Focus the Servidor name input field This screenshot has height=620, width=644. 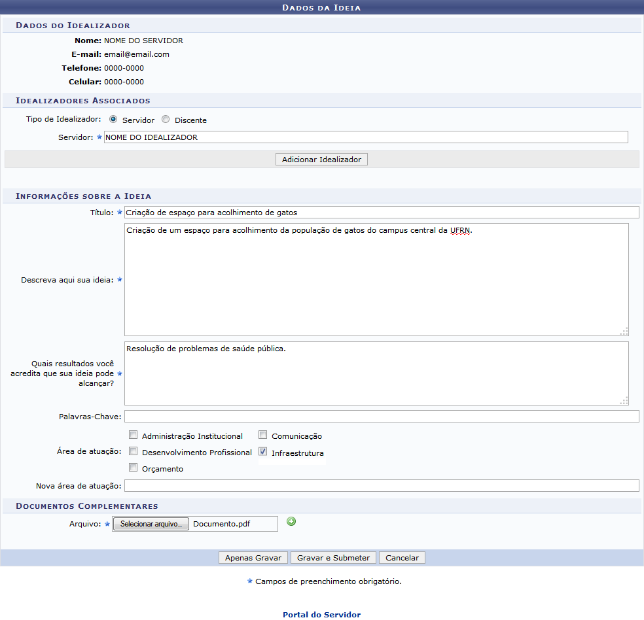pos(365,137)
